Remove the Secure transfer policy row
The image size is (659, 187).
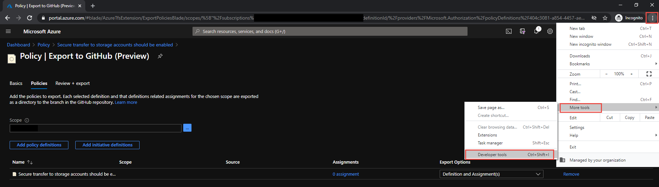tap(571, 174)
